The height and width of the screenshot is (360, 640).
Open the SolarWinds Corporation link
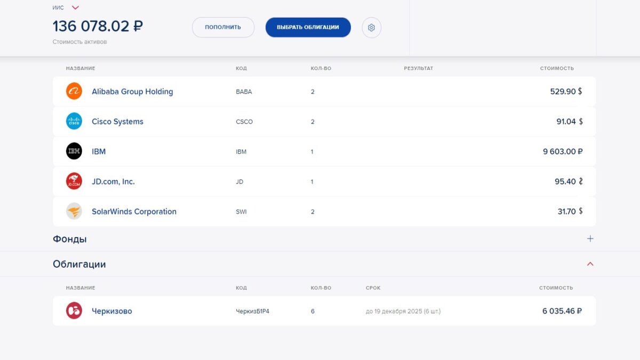click(x=134, y=212)
